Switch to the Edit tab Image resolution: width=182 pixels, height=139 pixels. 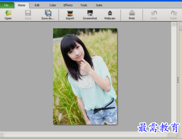(37, 5)
